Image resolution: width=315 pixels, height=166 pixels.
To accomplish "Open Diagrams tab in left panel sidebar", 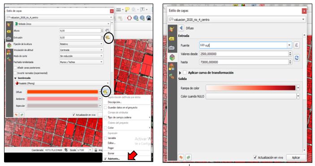I will coord(9,52).
